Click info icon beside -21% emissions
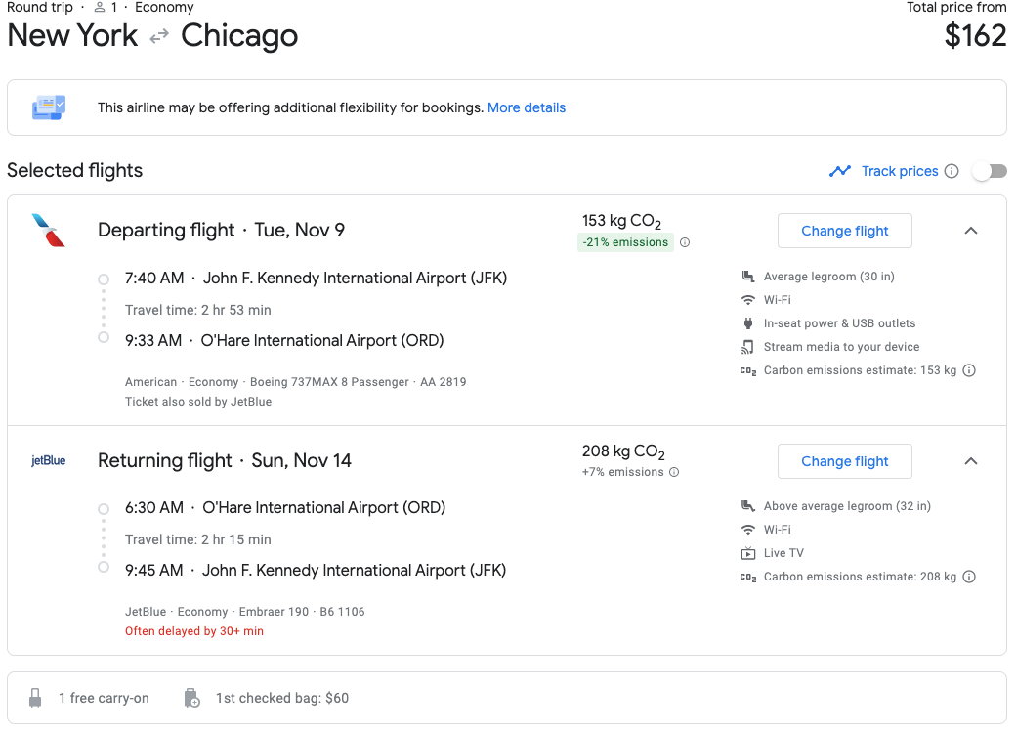The image size is (1016, 730). (x=685, y=242)
